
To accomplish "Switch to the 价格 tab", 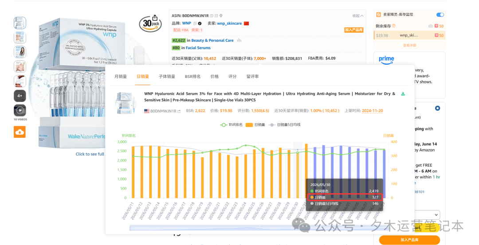I will click(215, 77).
